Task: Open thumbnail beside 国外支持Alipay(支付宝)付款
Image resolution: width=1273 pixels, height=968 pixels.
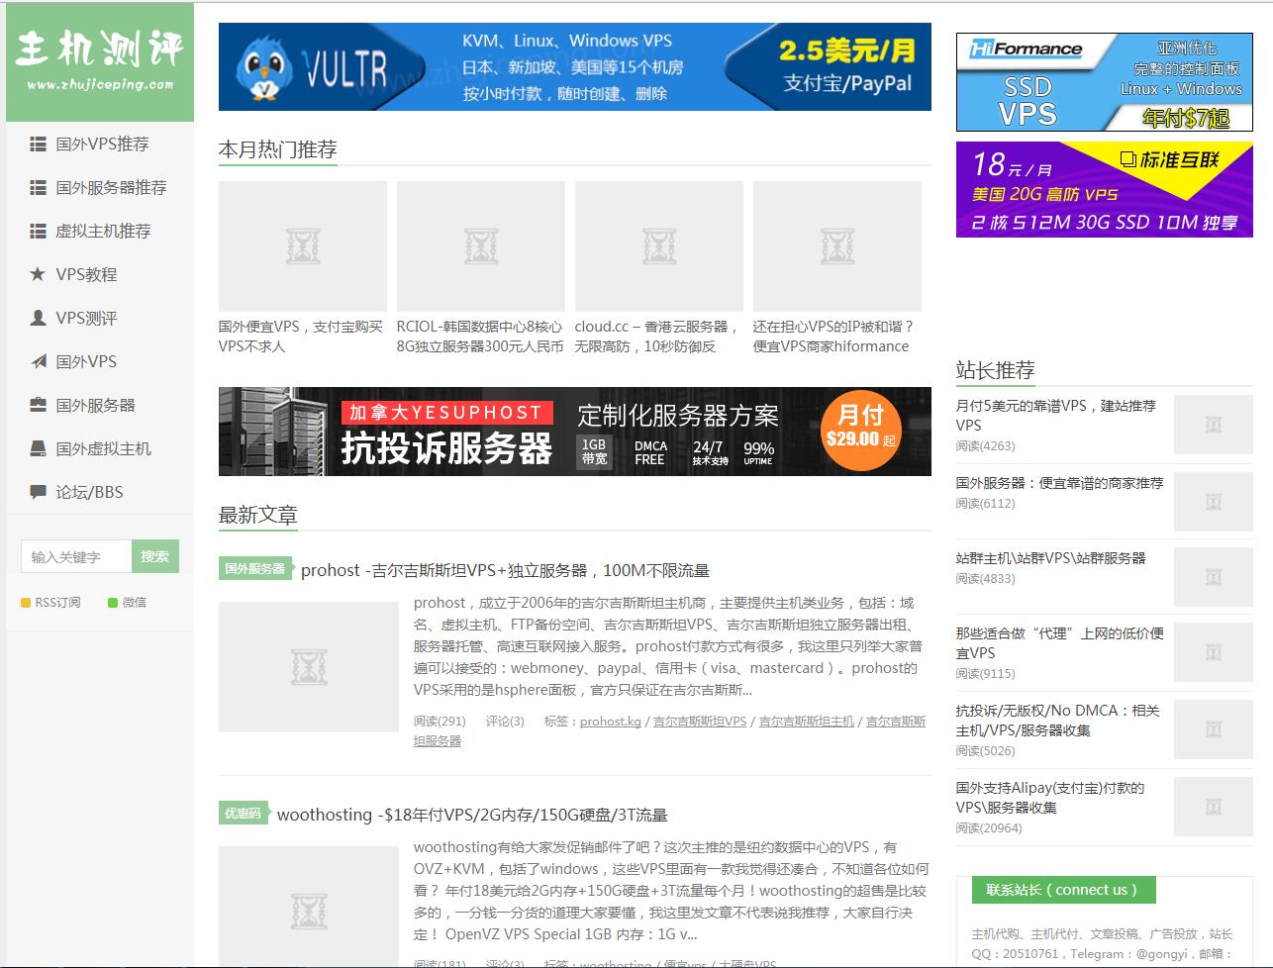Action: (1214, 807)
